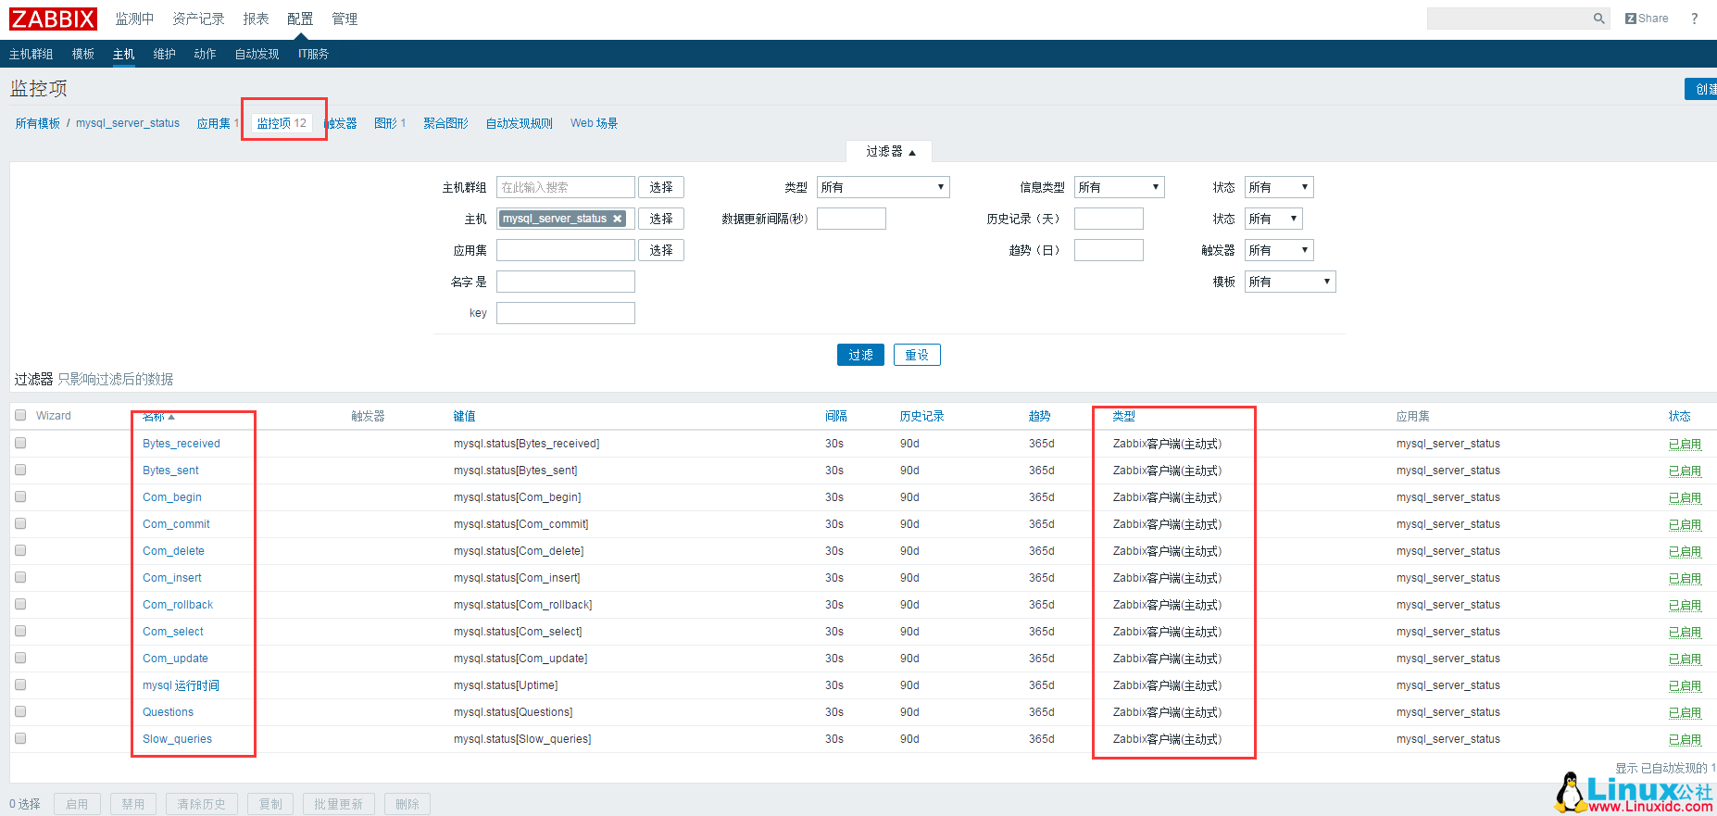Focus the key input field
1717x816 pixels.
pos(566,313)
